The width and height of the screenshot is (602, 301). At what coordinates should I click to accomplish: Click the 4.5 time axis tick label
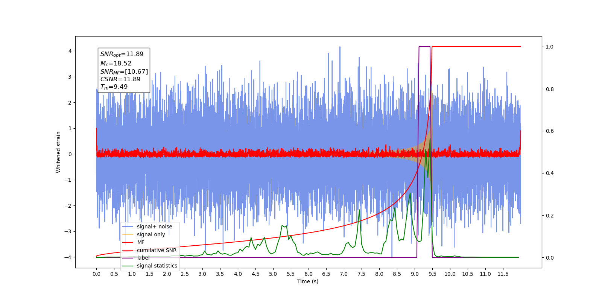click(x=255, y=274)
